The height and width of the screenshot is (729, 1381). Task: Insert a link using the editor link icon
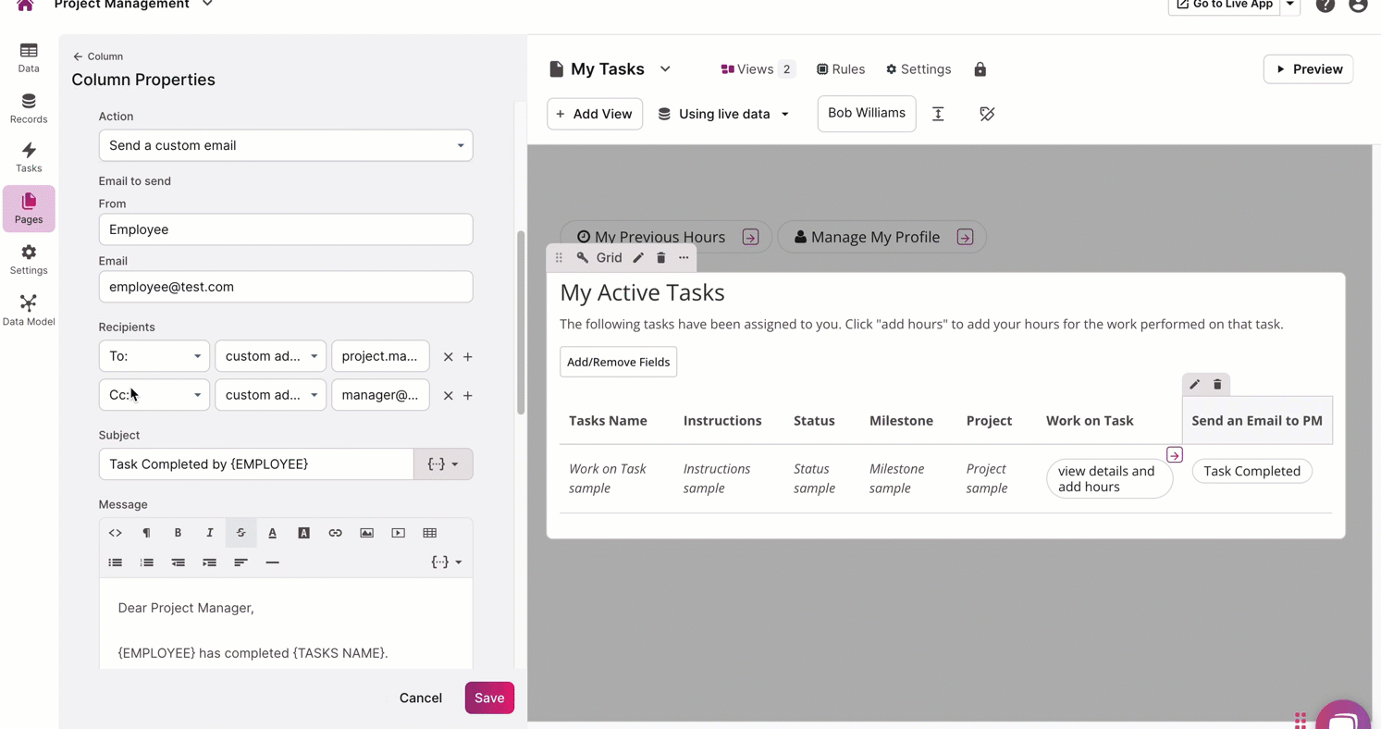pyautogui.click(x=335, y=533)
